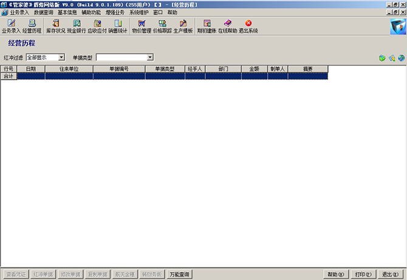Click the 销售统计 toolbar icon

[118, 26]
